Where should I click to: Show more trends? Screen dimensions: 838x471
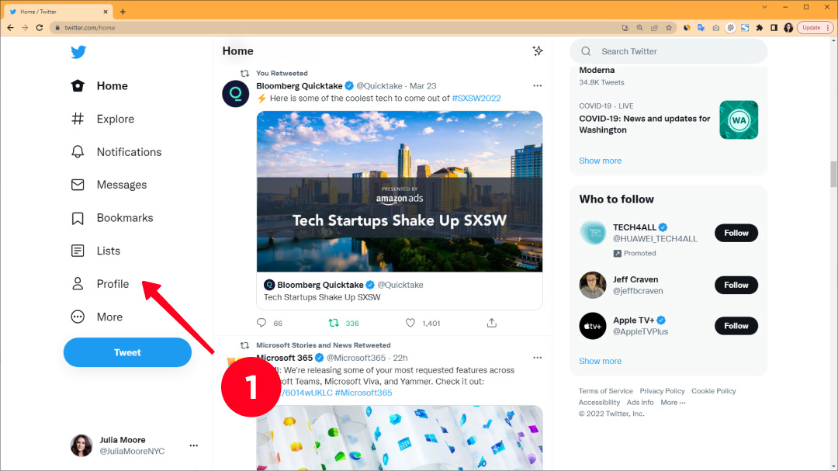[x=600, y=161]
